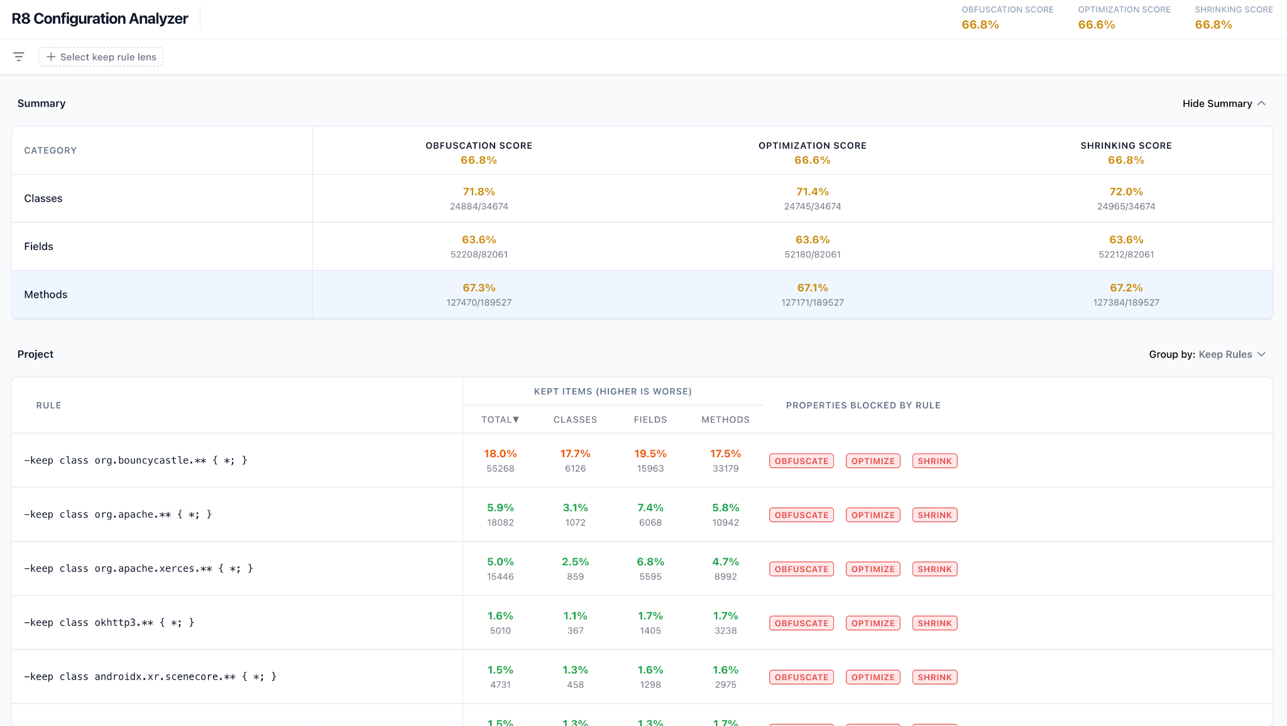
Task: Collapse summary with Hide Summary
Action: tap(1224, 104)
